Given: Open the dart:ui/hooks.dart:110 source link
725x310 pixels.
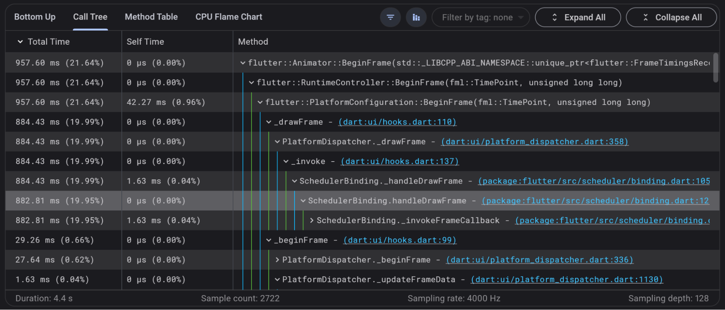Looking at the screenshot, I should 397,122.
